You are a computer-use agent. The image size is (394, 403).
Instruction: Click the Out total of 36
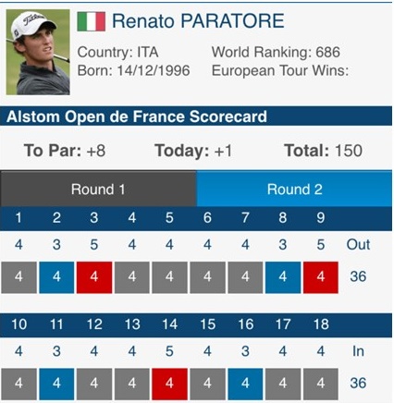click(x=358, y=276)
